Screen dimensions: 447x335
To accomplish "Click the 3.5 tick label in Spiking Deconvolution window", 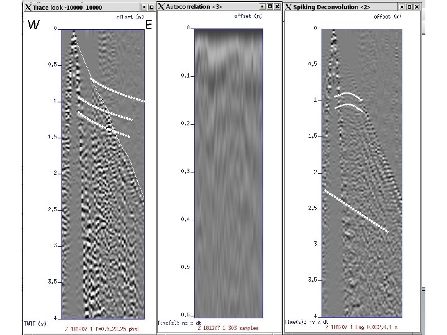I will point(312,280).
